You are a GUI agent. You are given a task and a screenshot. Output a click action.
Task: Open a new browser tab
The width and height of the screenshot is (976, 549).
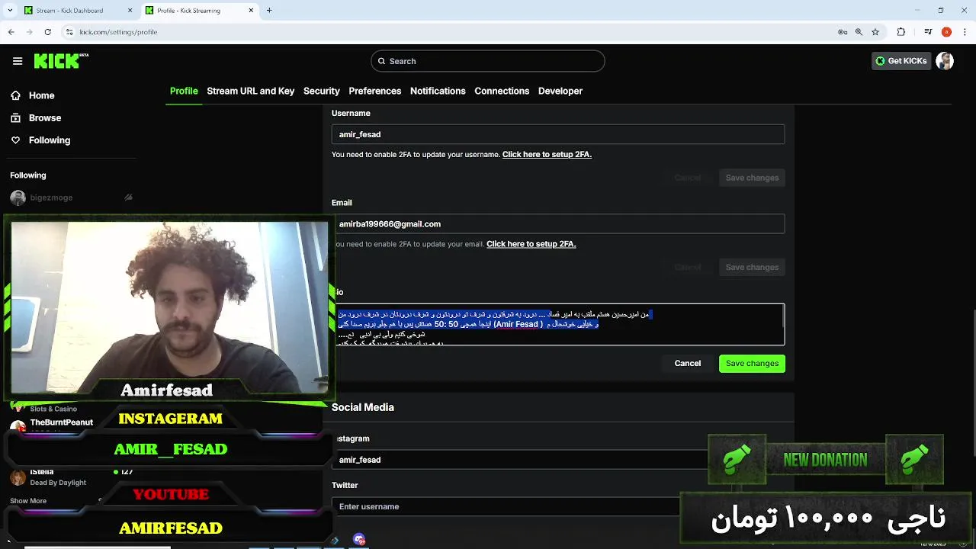(x=269, y=11)
